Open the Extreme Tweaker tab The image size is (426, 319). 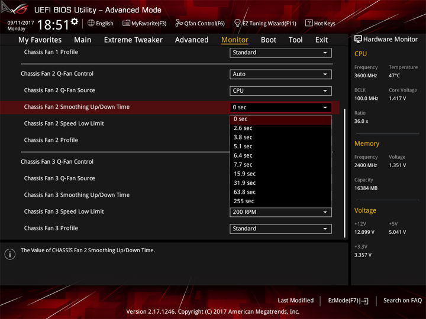point(133,40)
